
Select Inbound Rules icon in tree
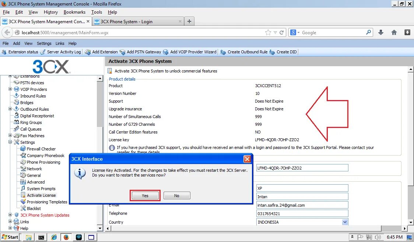[x=17, y=96]
